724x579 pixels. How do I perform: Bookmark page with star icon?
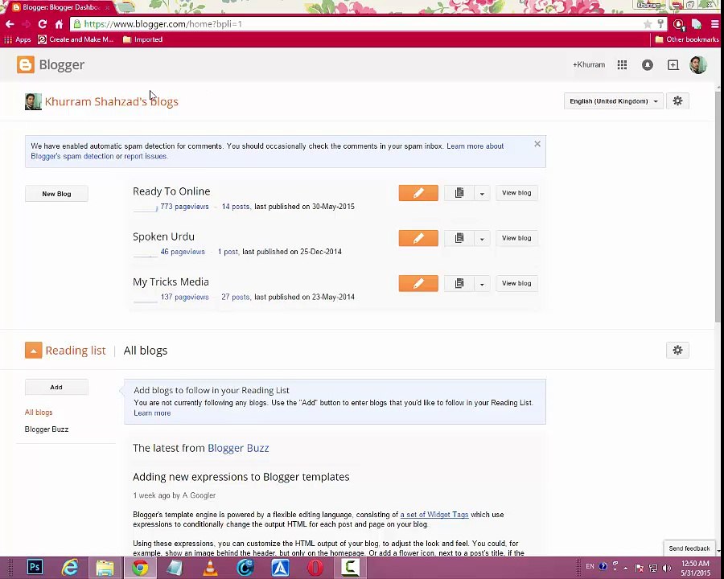click(x=648, y=24)
